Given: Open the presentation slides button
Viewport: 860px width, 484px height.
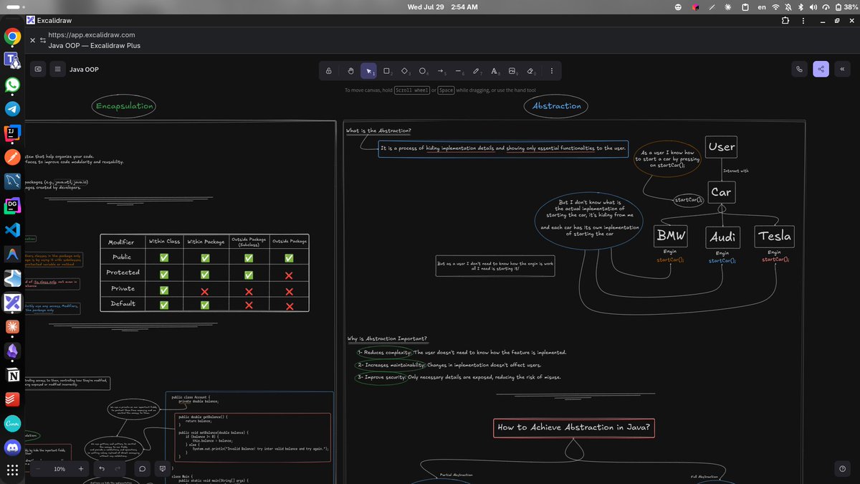Looking at the screenshot, I should [163, 469].
